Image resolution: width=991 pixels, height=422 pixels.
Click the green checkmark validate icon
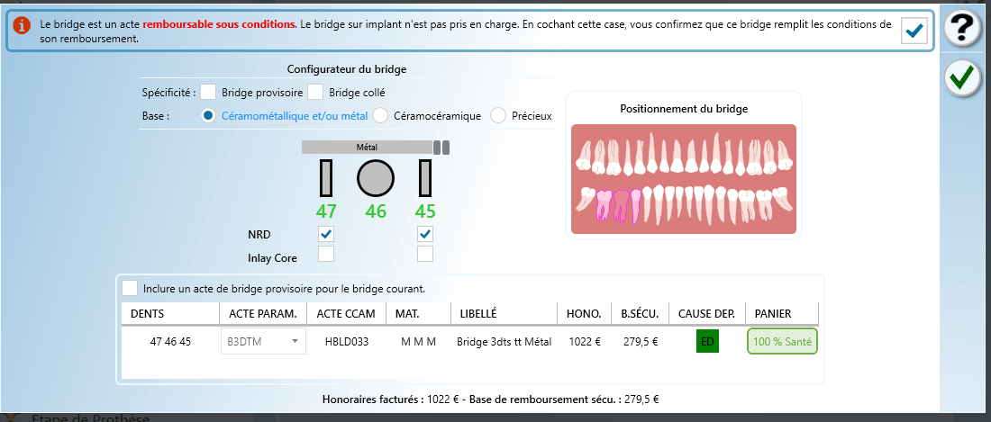pos(961,78)
